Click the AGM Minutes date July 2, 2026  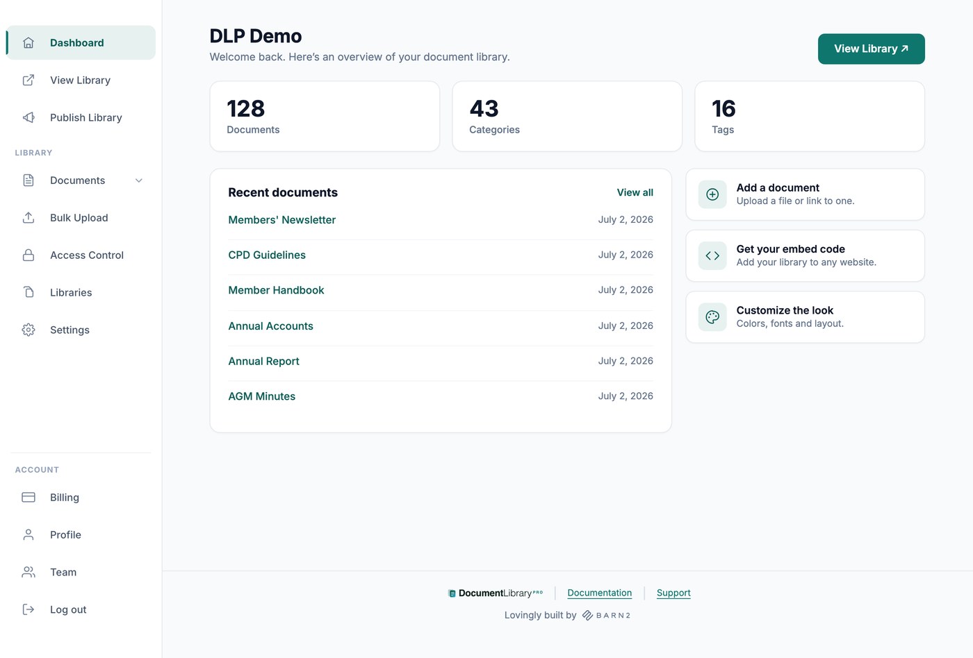625,396
